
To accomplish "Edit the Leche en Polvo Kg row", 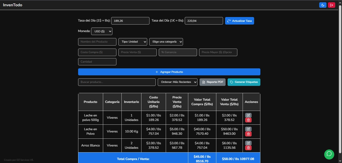I will click(x=248, y=129).
